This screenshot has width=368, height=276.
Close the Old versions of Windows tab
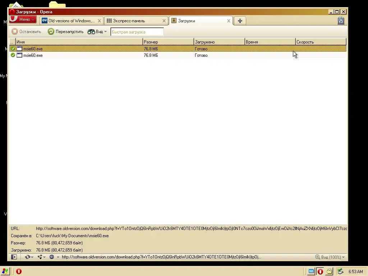click(x=99, y=21)
